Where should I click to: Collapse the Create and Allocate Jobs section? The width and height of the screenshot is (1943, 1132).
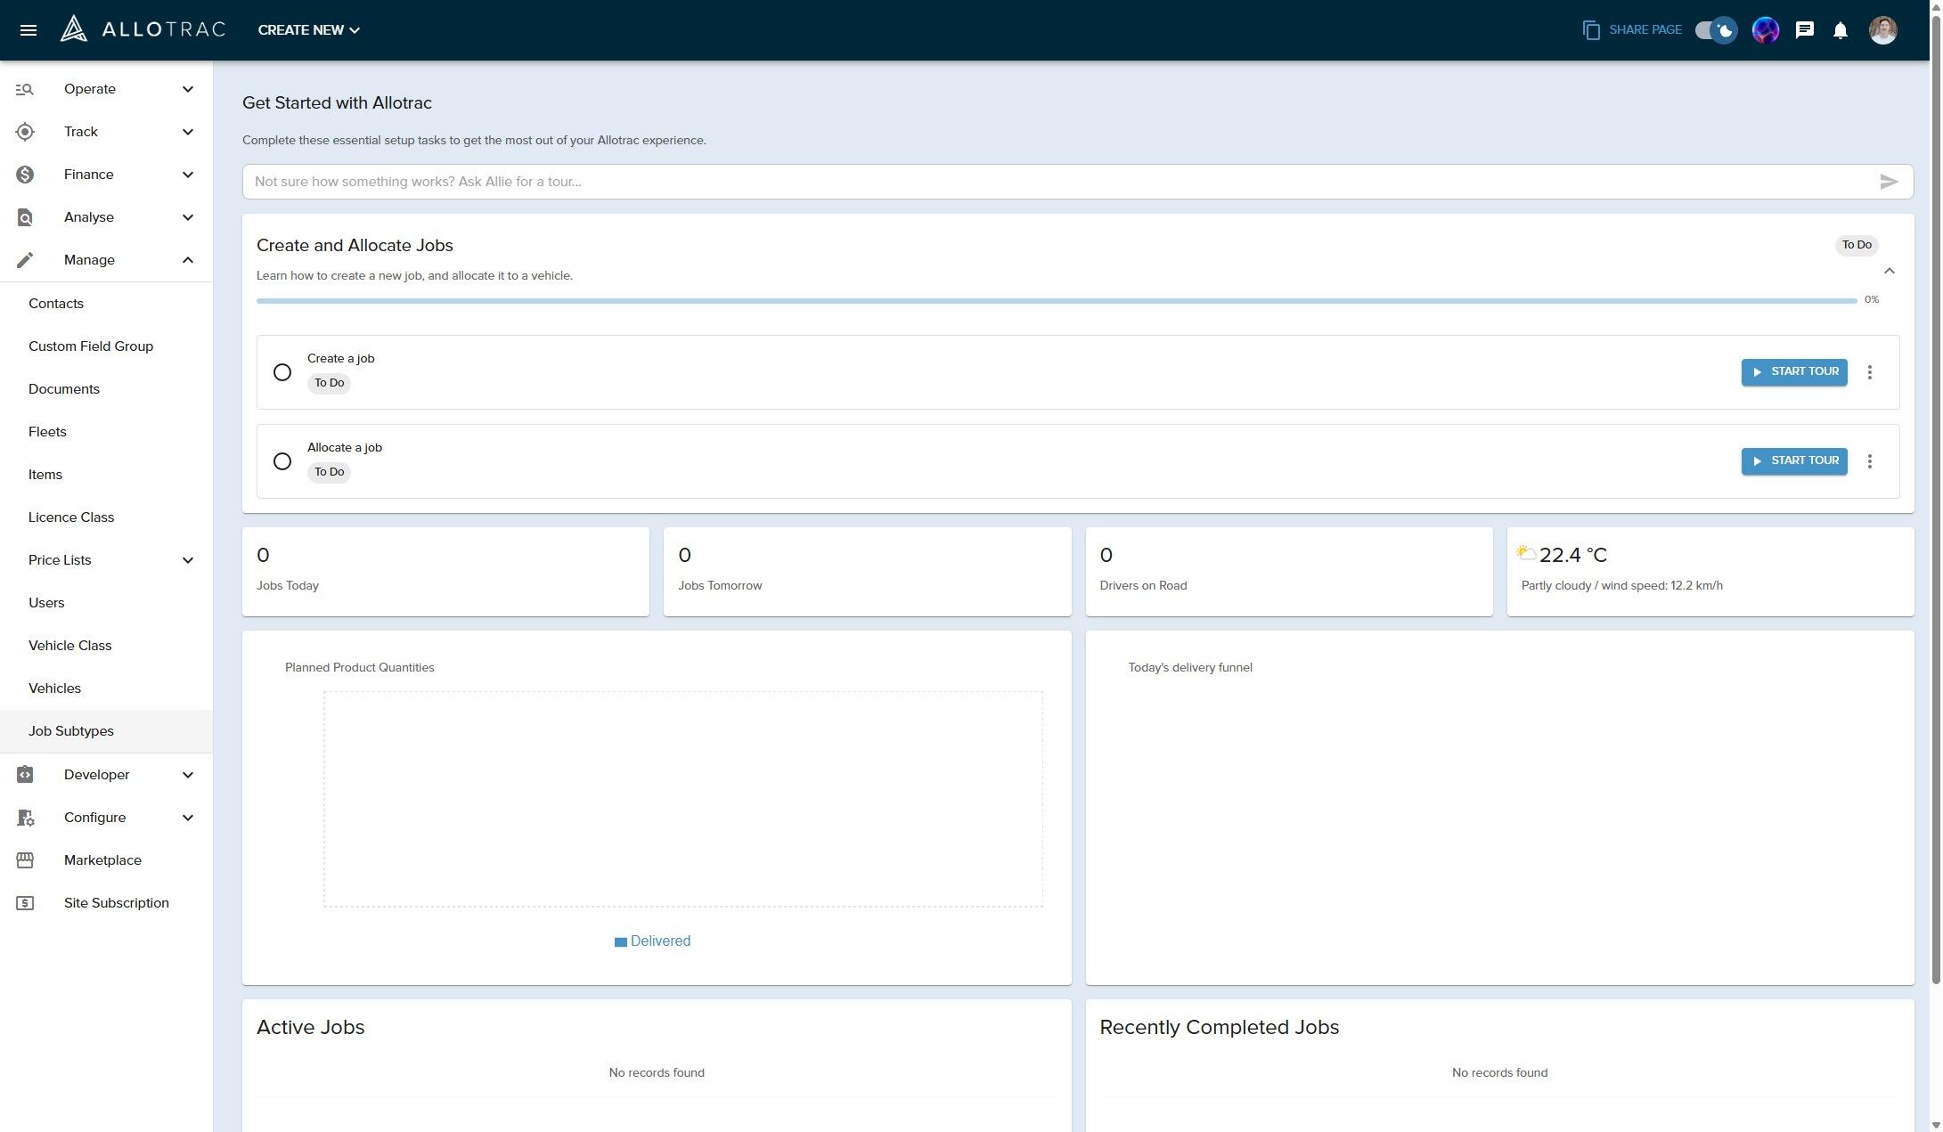click(x=1889, y=271)
